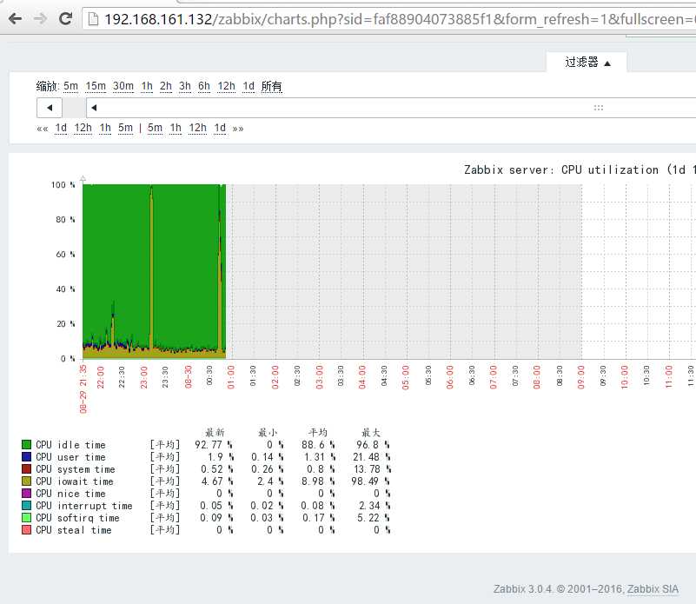Screen dimensions: 696x604
Task: Click the iowait max value 98.49
Action: point(370,481)
